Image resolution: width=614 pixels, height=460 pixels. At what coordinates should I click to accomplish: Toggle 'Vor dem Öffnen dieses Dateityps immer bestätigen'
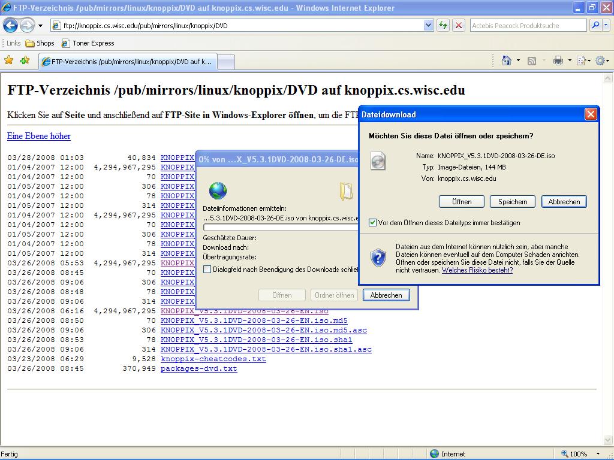coord(372,223)
